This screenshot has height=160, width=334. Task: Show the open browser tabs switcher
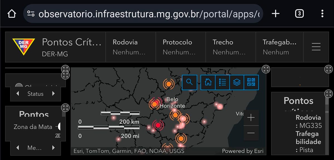click(x=299, y=13)
